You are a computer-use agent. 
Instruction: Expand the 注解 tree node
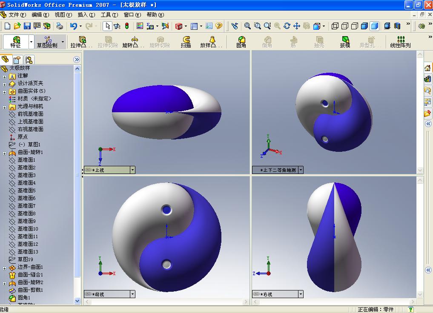click(x=4, y=77)
